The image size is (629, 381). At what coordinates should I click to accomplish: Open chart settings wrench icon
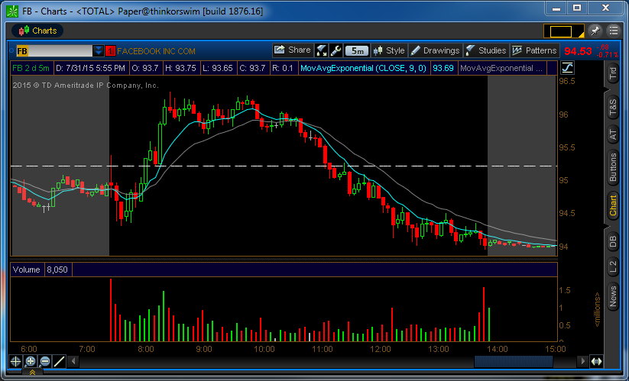coord(336,50)
